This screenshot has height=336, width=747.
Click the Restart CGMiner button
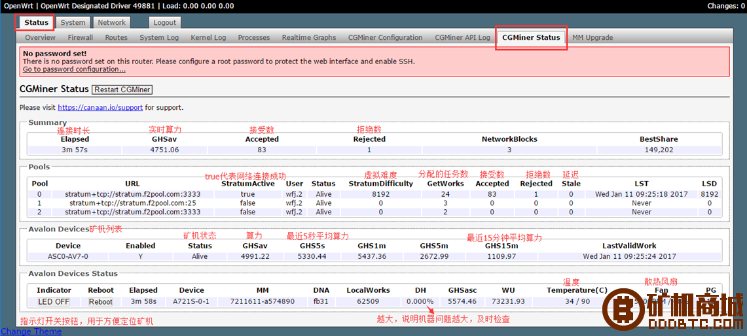(x=122, y=90)
